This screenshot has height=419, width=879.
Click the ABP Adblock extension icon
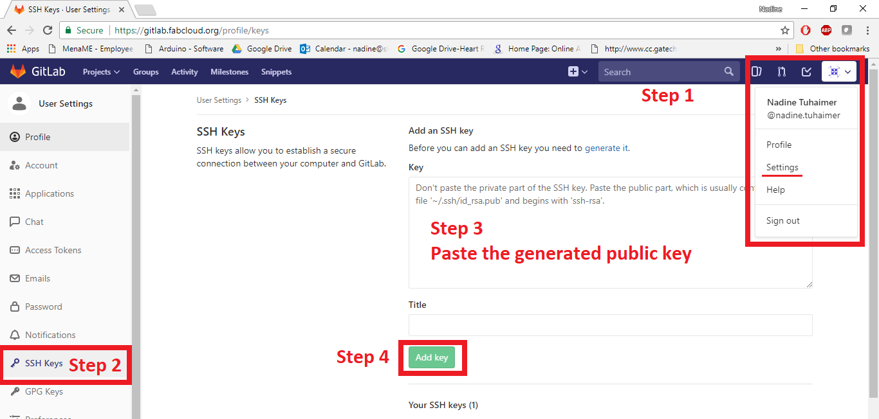point(826,30)
